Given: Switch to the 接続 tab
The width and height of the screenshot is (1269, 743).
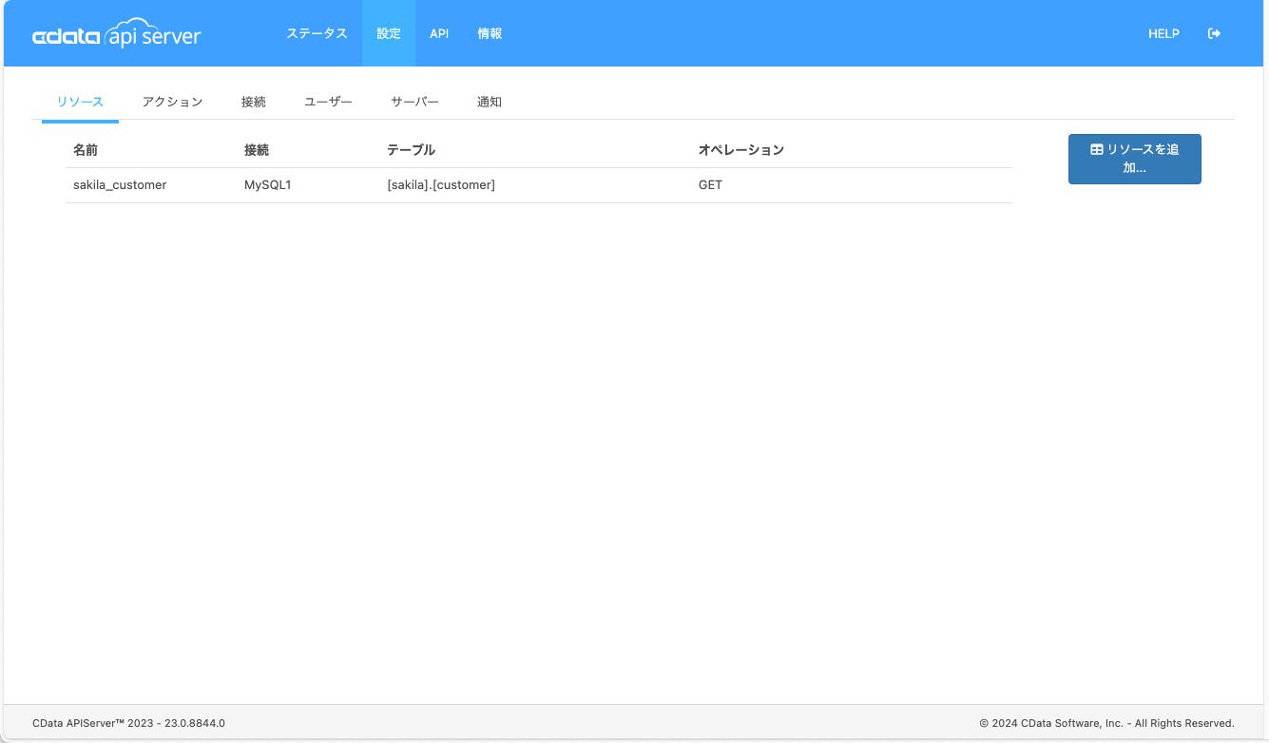Looking at the screenshot, I should 254,102.
